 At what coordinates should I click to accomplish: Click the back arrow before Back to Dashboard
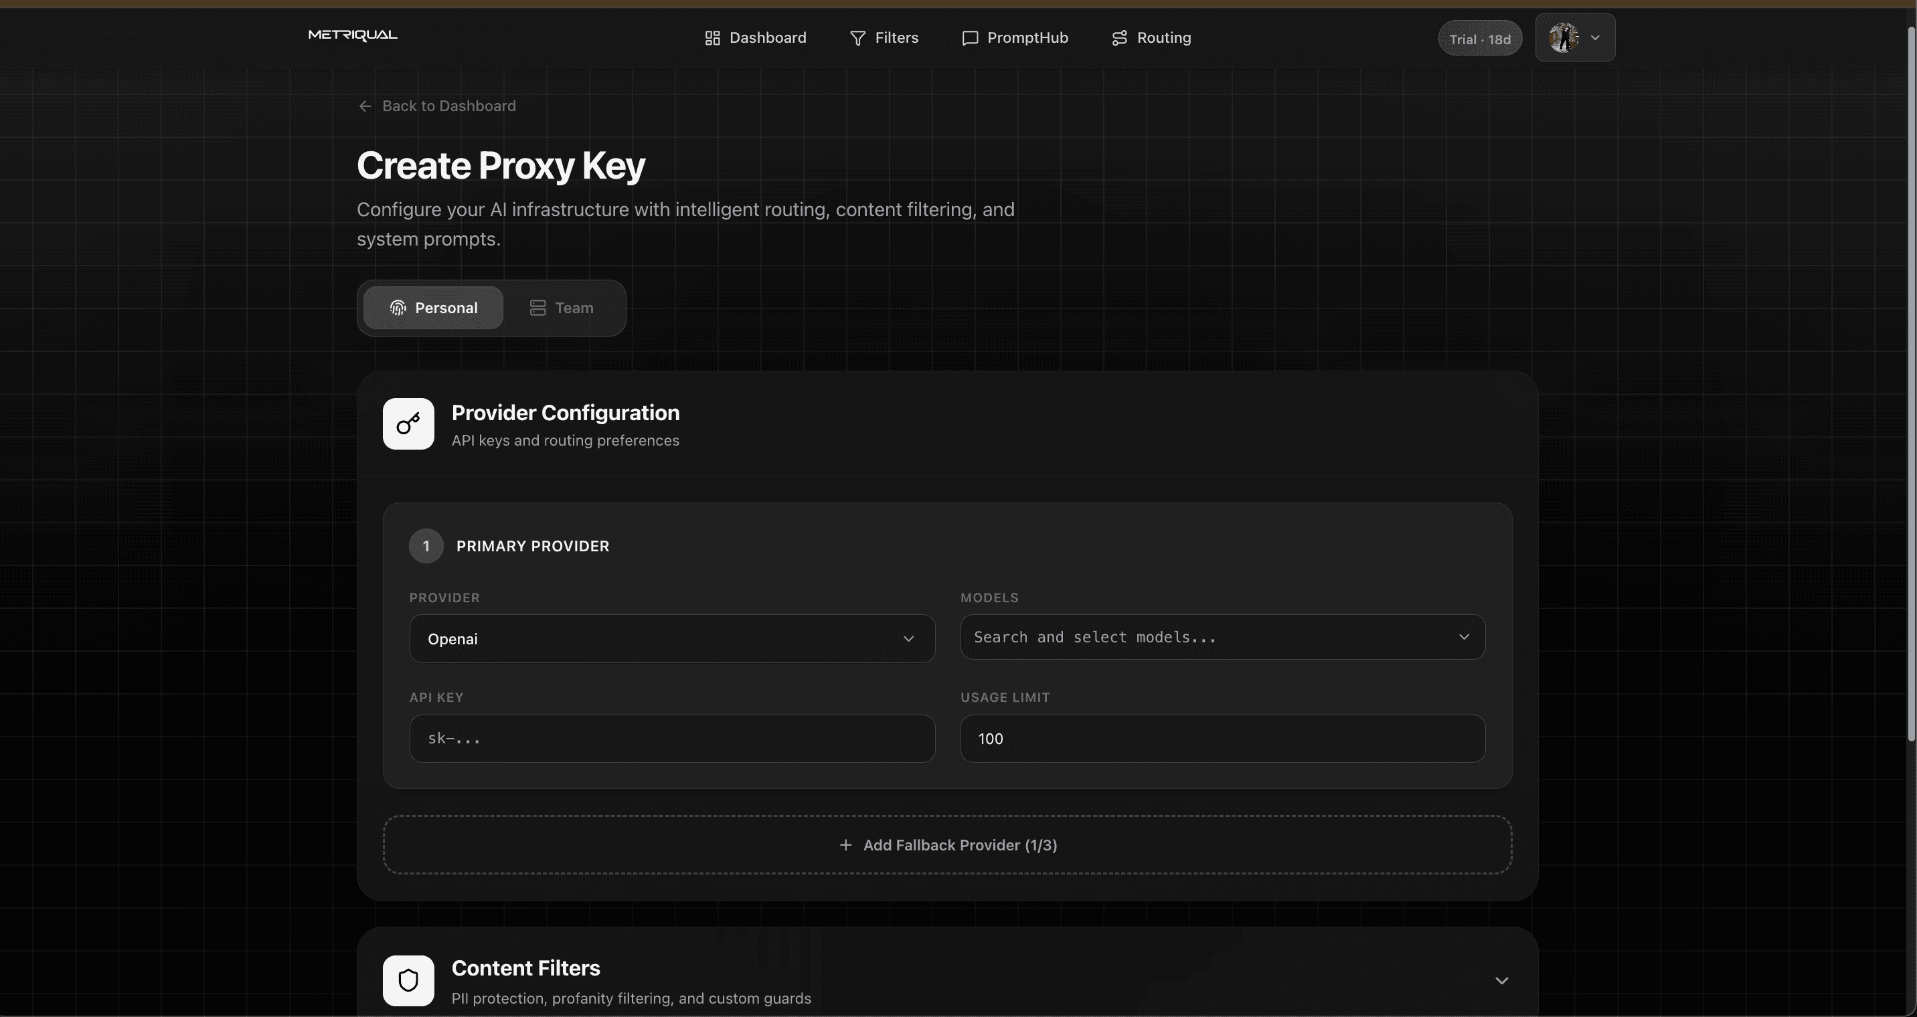tap(365, 106)
